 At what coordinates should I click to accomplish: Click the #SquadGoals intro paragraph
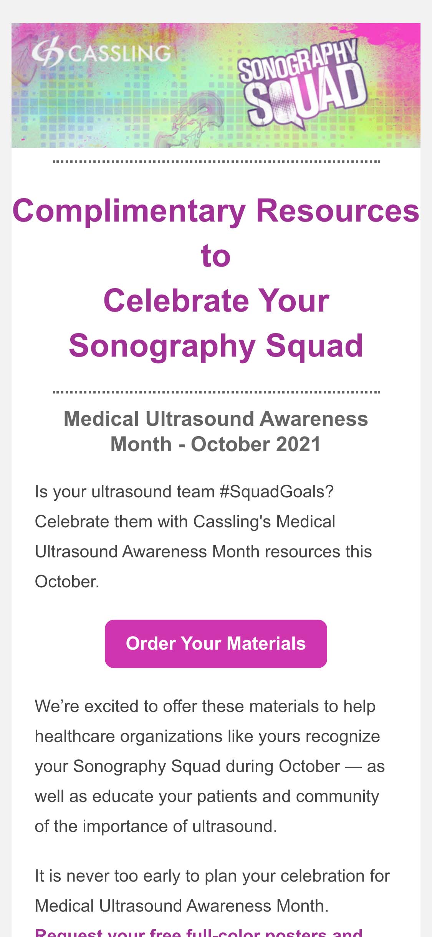(204, 537)
